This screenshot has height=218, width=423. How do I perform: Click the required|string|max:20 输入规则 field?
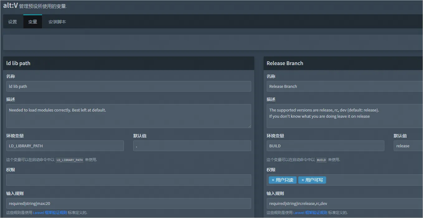pos(129,203)
